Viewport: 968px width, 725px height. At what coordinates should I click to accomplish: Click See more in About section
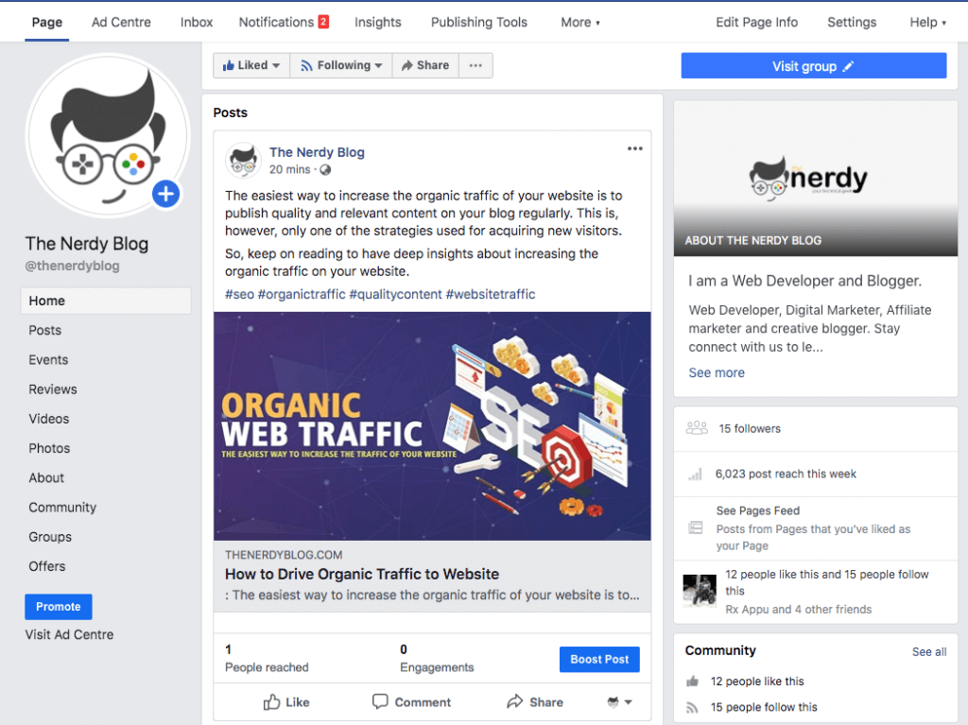coord(717,373)
